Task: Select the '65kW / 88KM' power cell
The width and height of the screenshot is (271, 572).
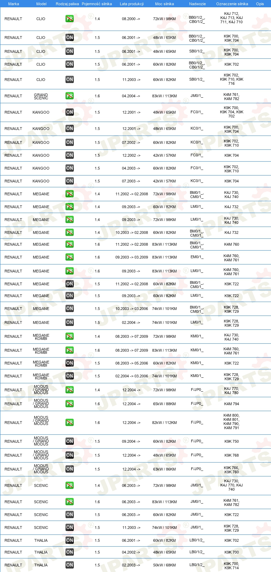Action: (x=164, y=404)
